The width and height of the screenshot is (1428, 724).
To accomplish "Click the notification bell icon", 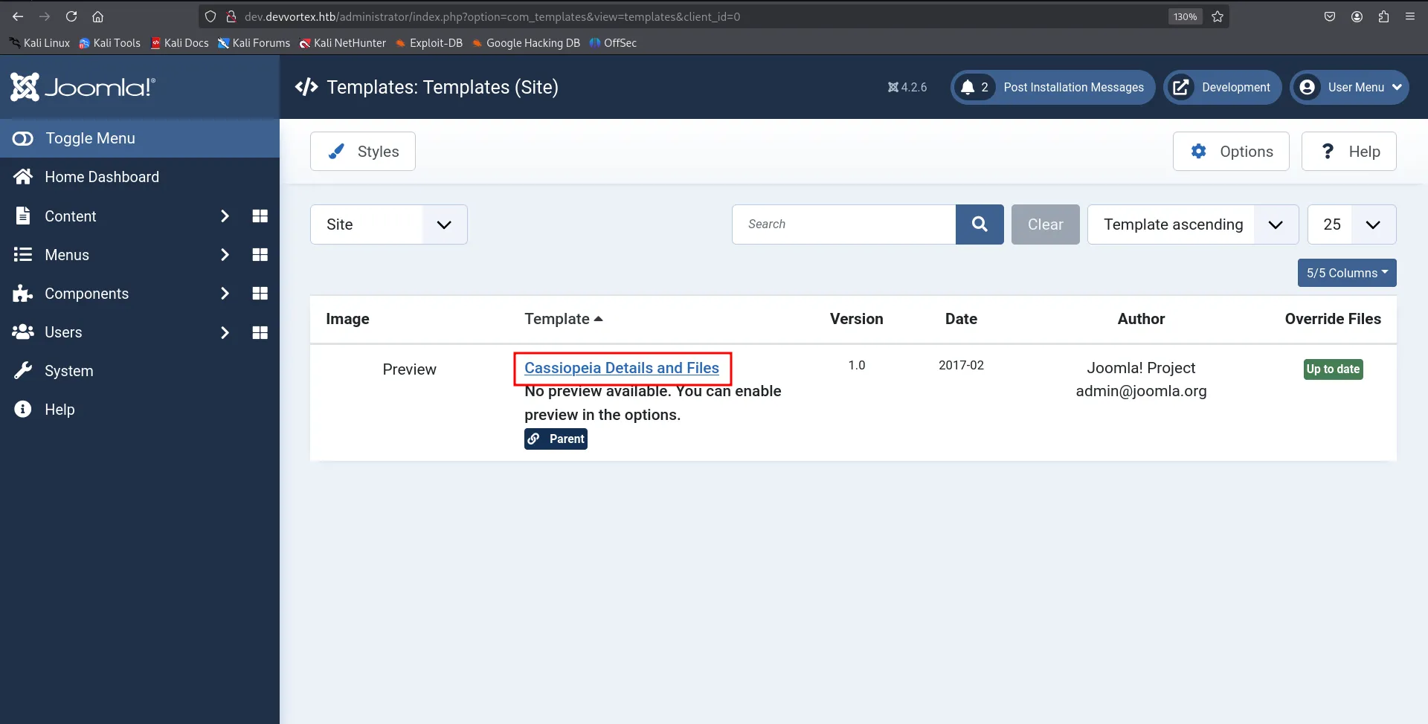I will 968,88.
